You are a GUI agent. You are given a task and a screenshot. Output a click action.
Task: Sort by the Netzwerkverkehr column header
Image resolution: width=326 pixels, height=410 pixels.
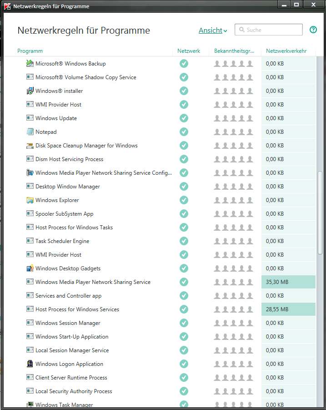click(286, 51)
